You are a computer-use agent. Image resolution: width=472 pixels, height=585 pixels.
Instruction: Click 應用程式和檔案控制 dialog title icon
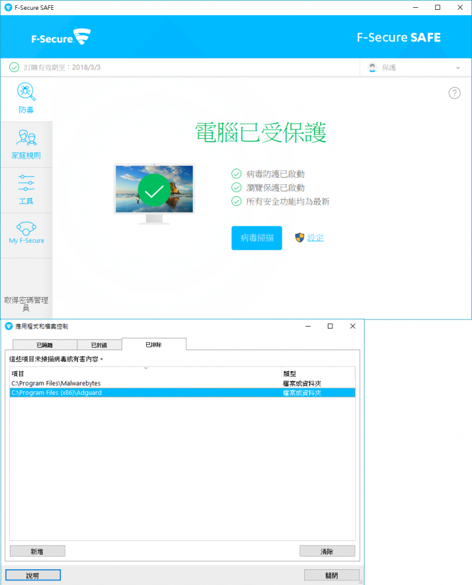pos(9,327)
